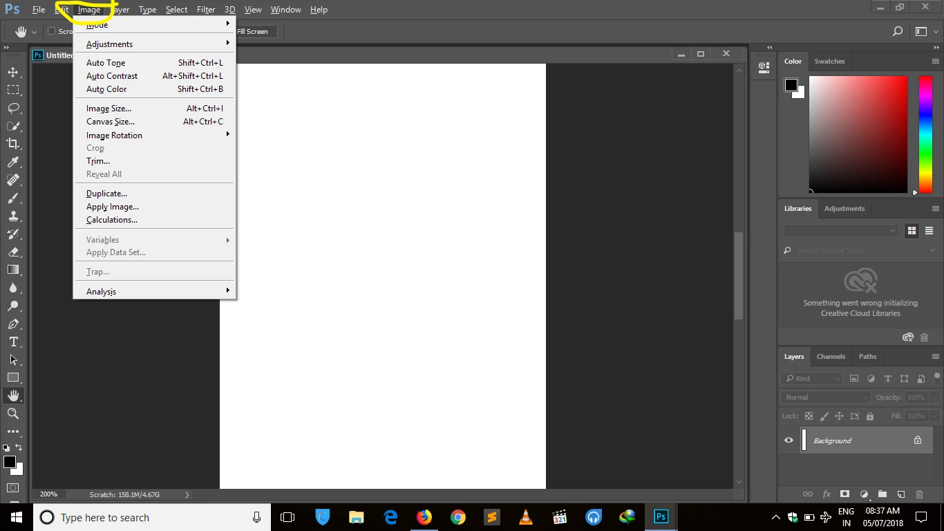Create new fill or adjustment layer
Image resolution: width=944 pixels, height=531 pixels.
(864, 494)
